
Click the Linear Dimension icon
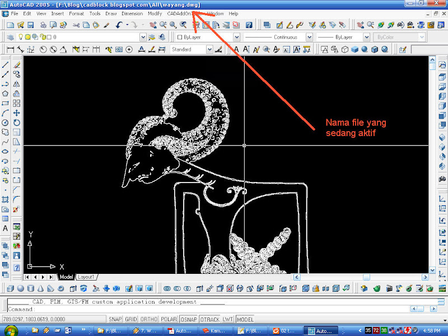[x=10, y=49]
